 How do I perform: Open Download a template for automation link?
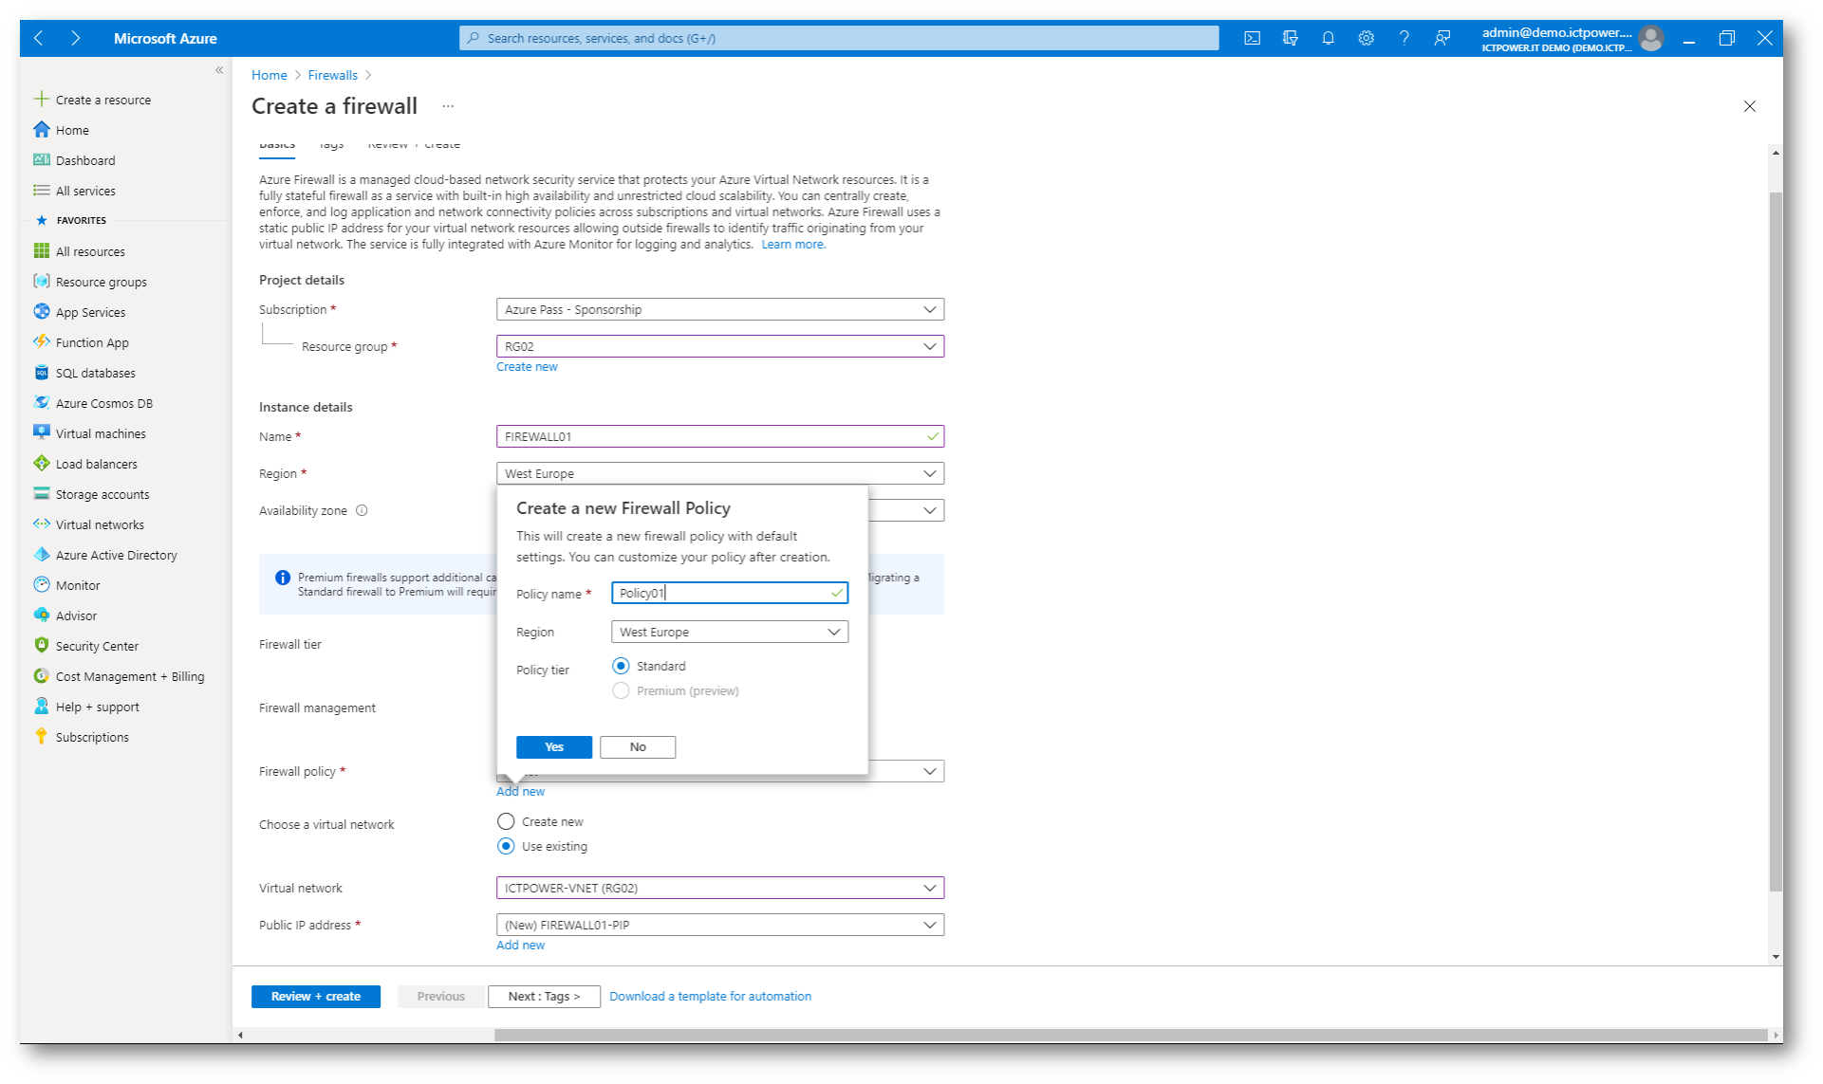point(710,998)
